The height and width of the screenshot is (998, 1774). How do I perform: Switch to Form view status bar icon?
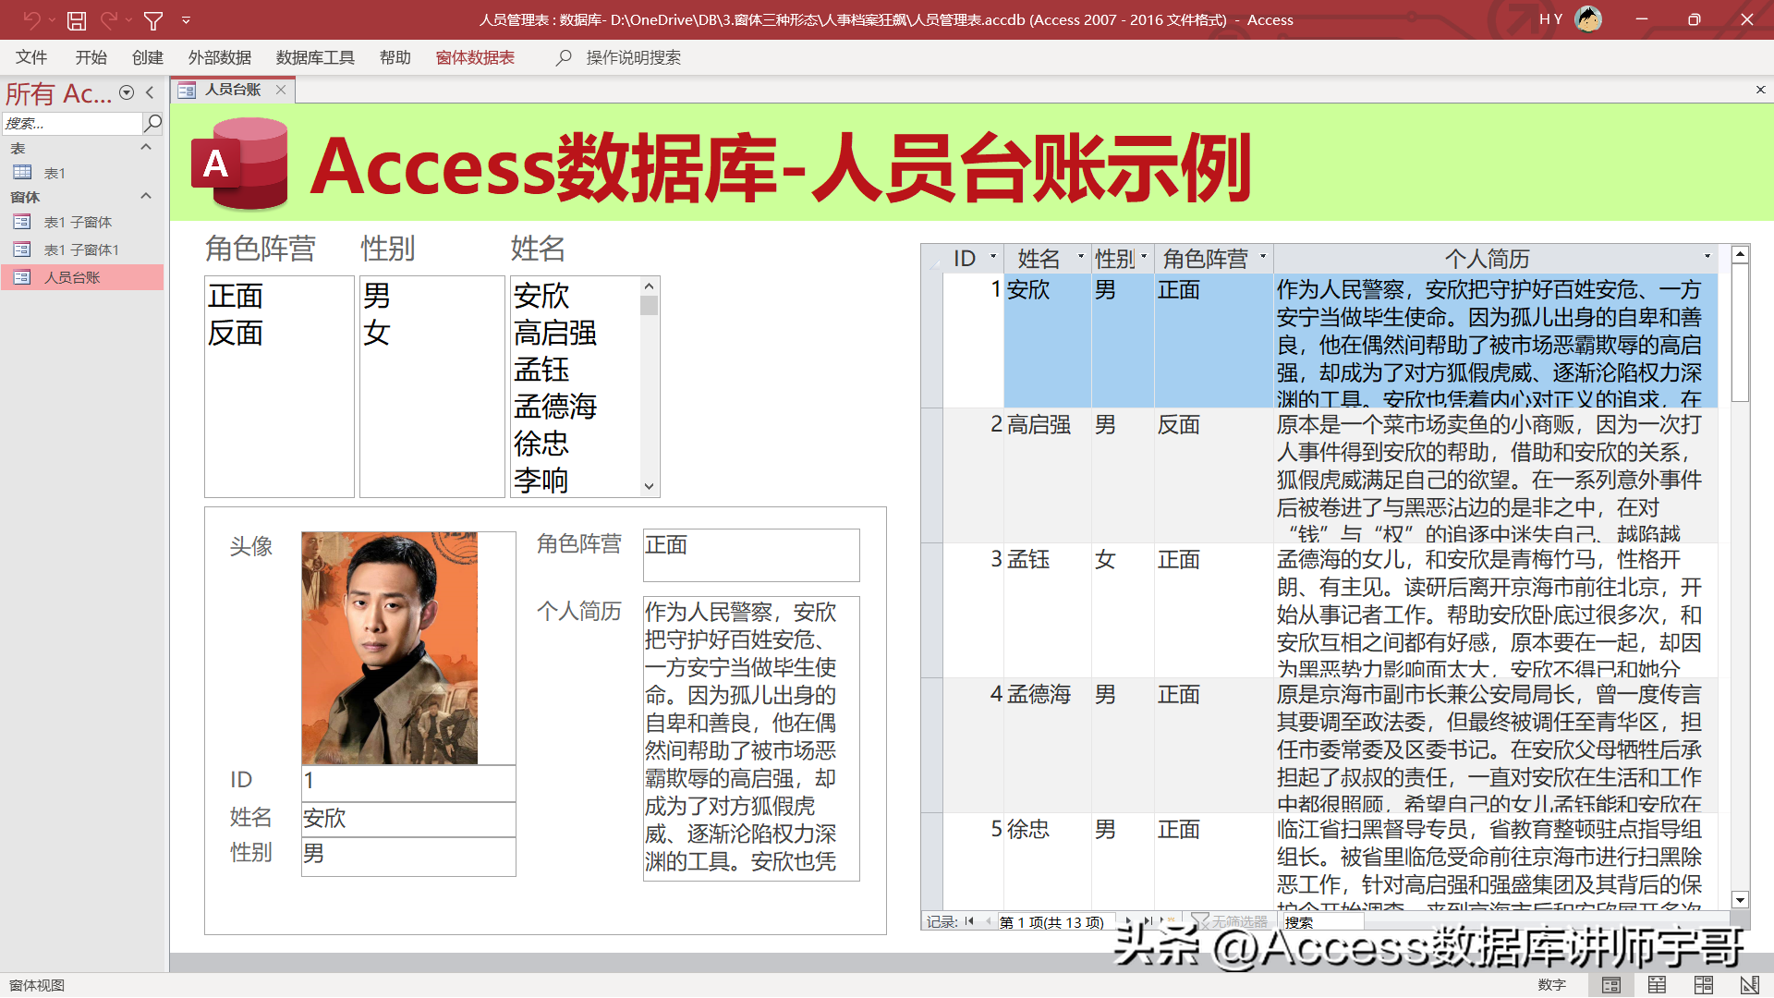pos(1611,985)
